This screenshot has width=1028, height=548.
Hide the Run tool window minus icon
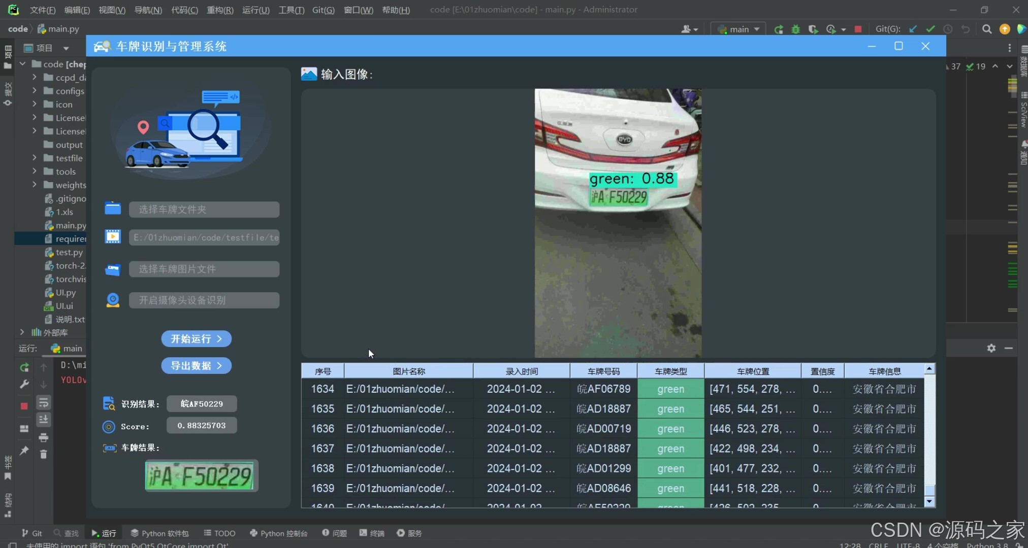(x=1009, y=348)
